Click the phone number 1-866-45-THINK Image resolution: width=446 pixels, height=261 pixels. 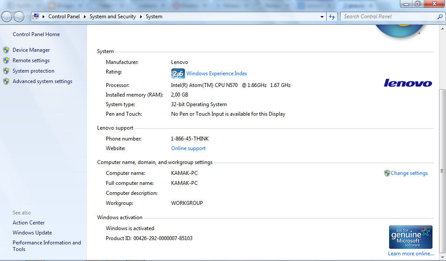[190, 139]
